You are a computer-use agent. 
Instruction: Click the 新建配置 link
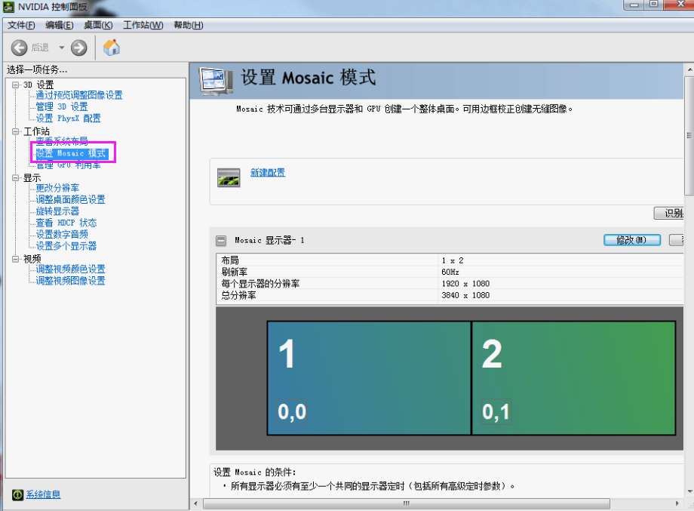point(268,173)
